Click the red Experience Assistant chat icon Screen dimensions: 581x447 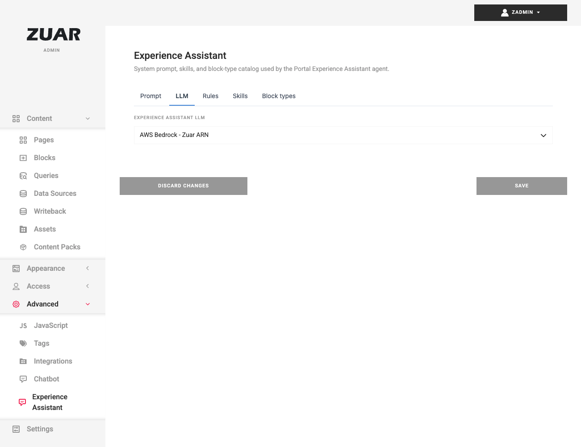click(22, 402)
